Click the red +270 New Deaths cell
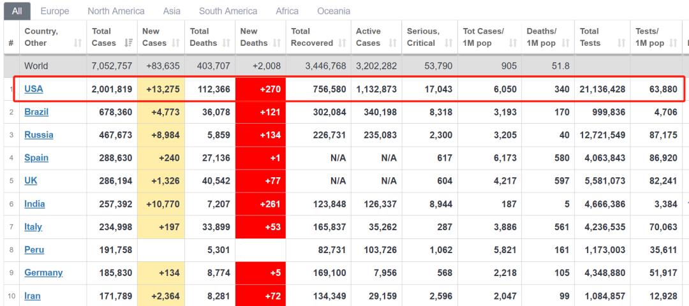 pos(260,89)
